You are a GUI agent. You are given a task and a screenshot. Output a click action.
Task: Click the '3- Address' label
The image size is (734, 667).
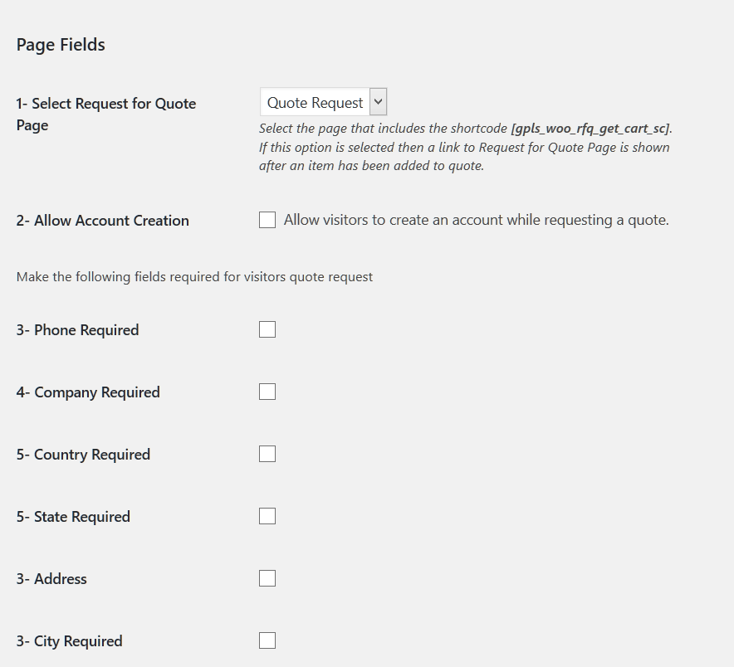point(51,578)
